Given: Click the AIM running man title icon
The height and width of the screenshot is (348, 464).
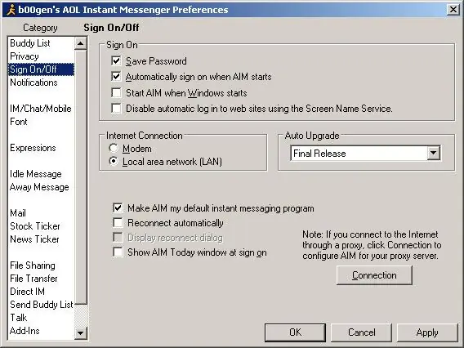Looking at the screenshot, I should 11,10.
